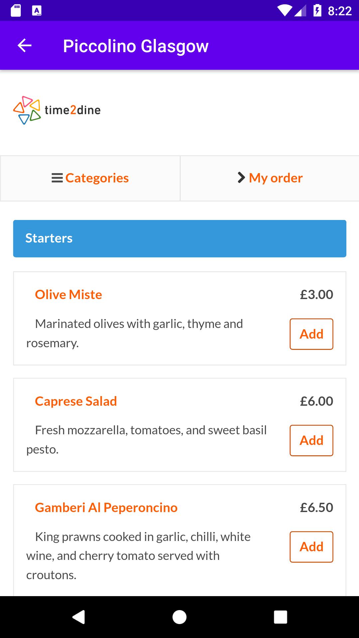Tap the chevron icon beside My order

tap(241, 178)
